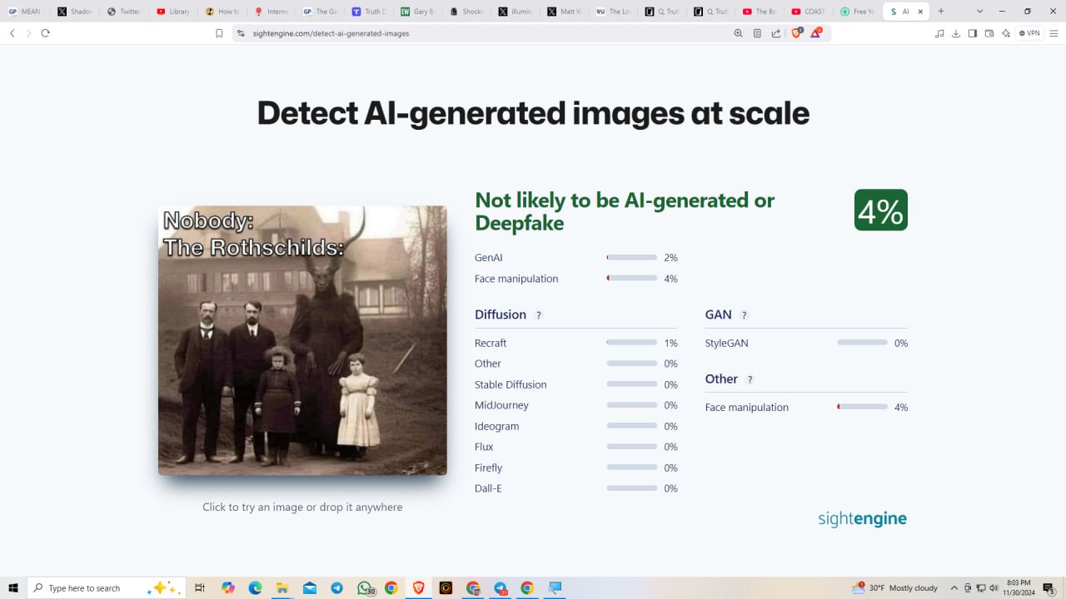
Task: Open the tab search dropdown arrow
Action: click(979, 12)
